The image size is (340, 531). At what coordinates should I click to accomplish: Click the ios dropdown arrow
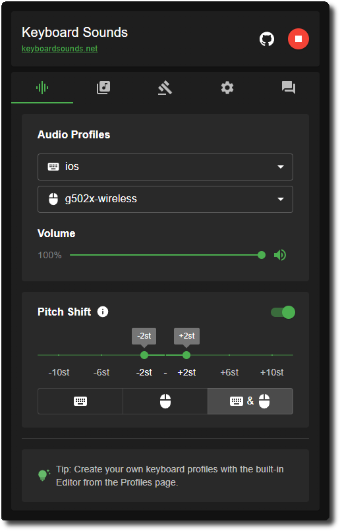(x=281, y=167)
